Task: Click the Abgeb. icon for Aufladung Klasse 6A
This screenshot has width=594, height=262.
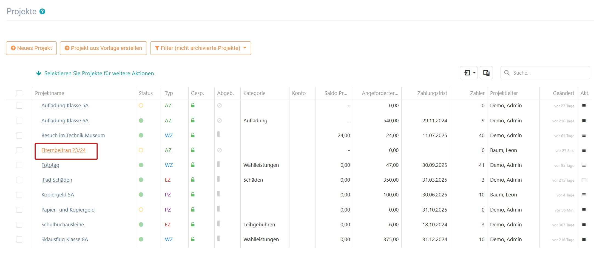Action: (219, 120)
